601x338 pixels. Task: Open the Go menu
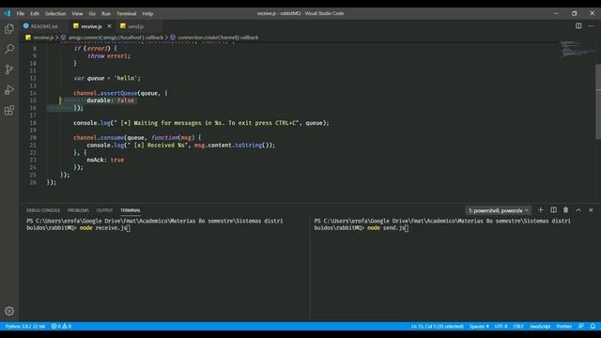(x=92, y=13)
